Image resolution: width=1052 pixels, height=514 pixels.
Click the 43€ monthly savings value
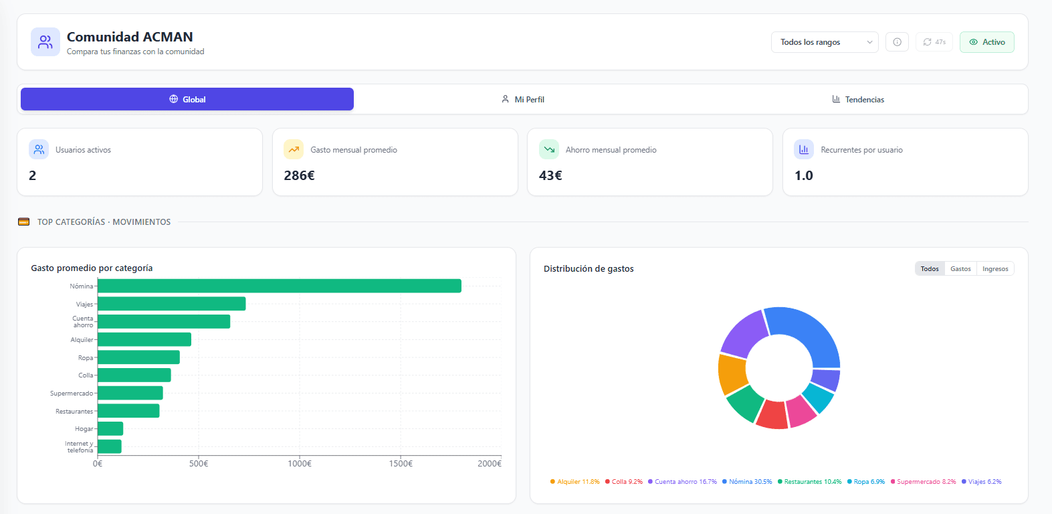point(550,175)
